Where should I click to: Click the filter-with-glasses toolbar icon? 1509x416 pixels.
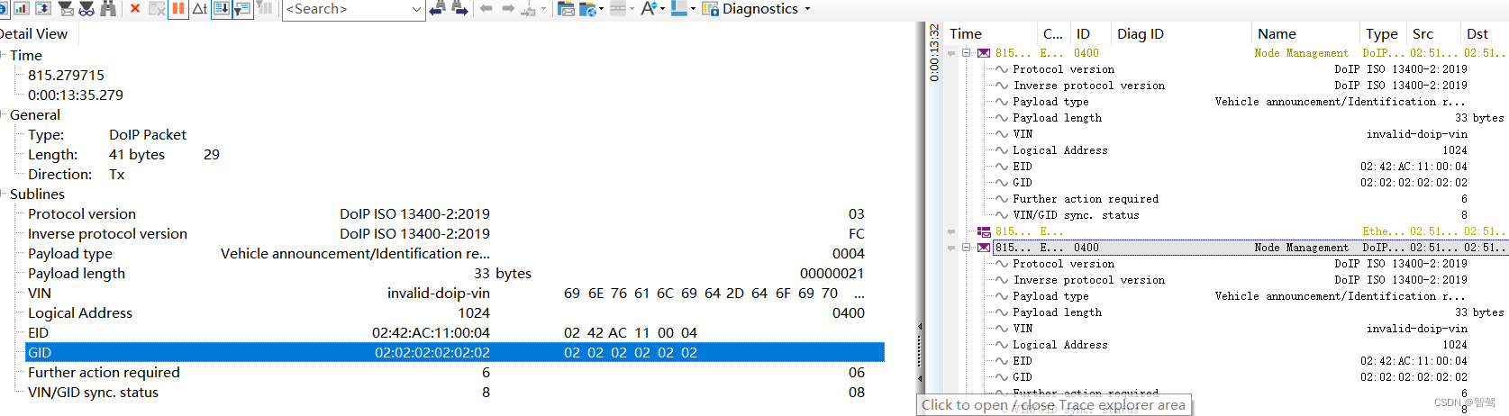point(86,8)
